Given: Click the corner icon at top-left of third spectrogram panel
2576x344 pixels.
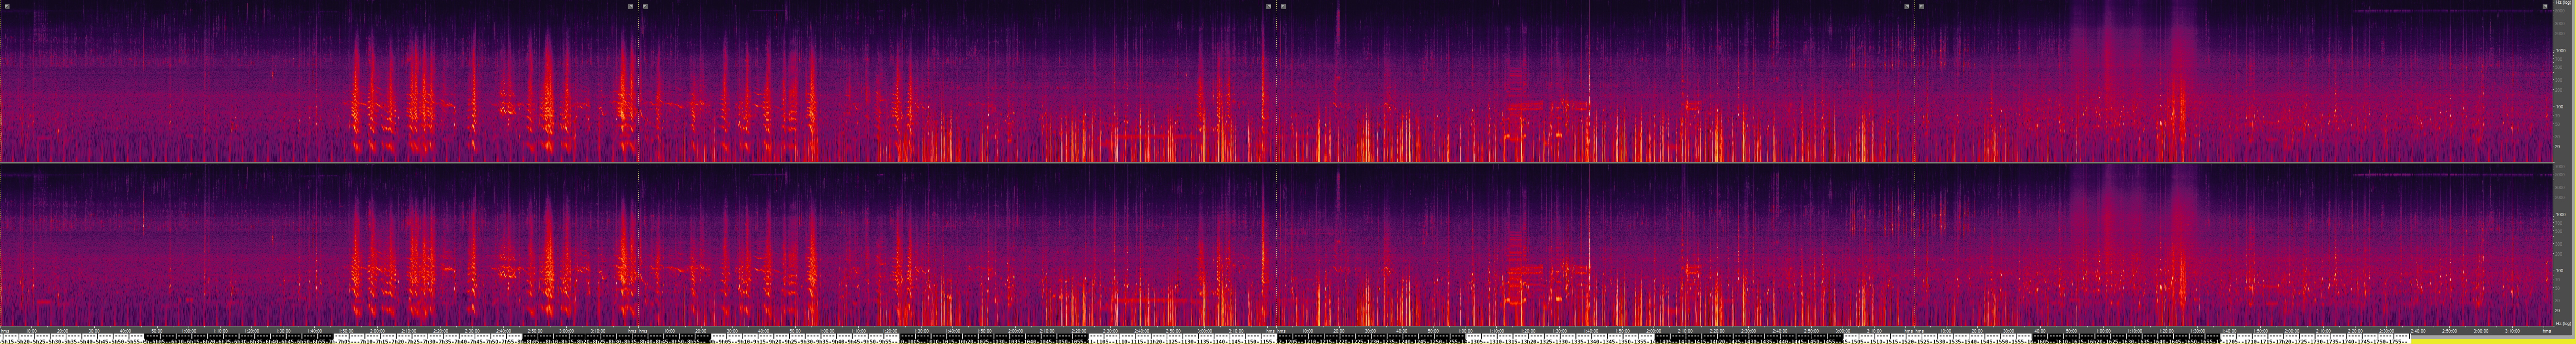Looking at the screenshot, I should [x=1283, y=6].
